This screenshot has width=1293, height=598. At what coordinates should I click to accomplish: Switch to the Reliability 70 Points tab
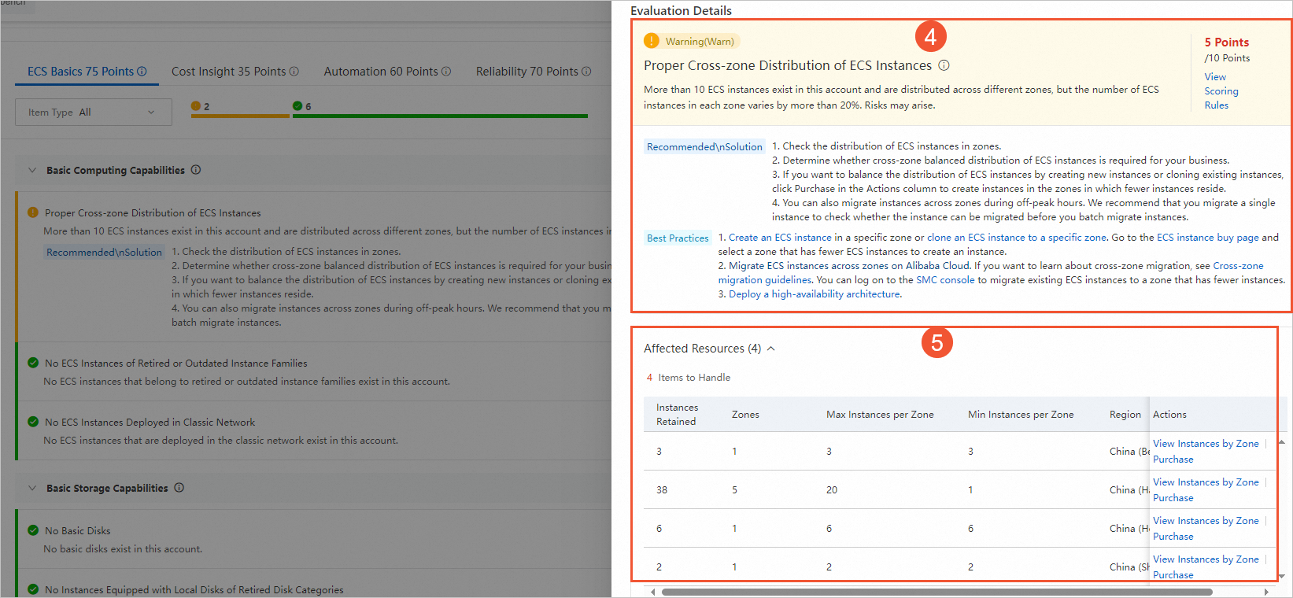tap(533, 71)
